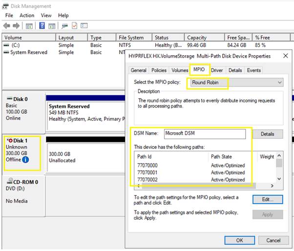Select path 77070001 in the list
This screenshot has height=251, width=294.
[x=206, y=173]
